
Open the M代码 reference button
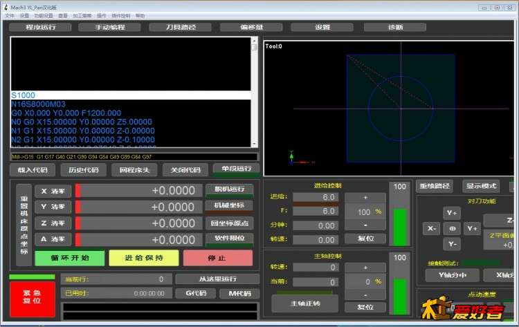[239, 293]
